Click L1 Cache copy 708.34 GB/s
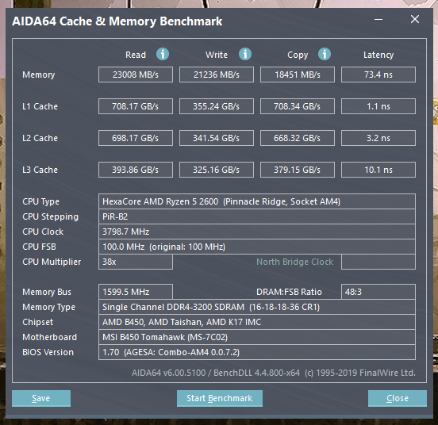Viewport: 438px width, 425px height. tap(298, 106)
